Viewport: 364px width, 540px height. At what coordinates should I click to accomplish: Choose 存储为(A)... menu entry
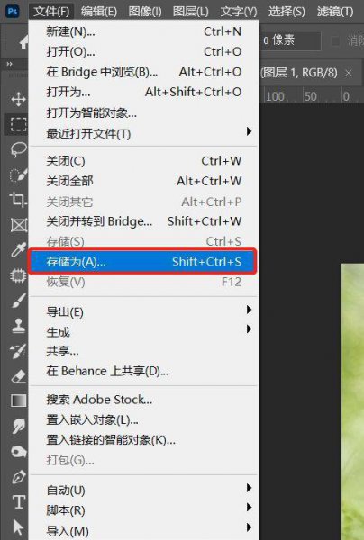142,262
